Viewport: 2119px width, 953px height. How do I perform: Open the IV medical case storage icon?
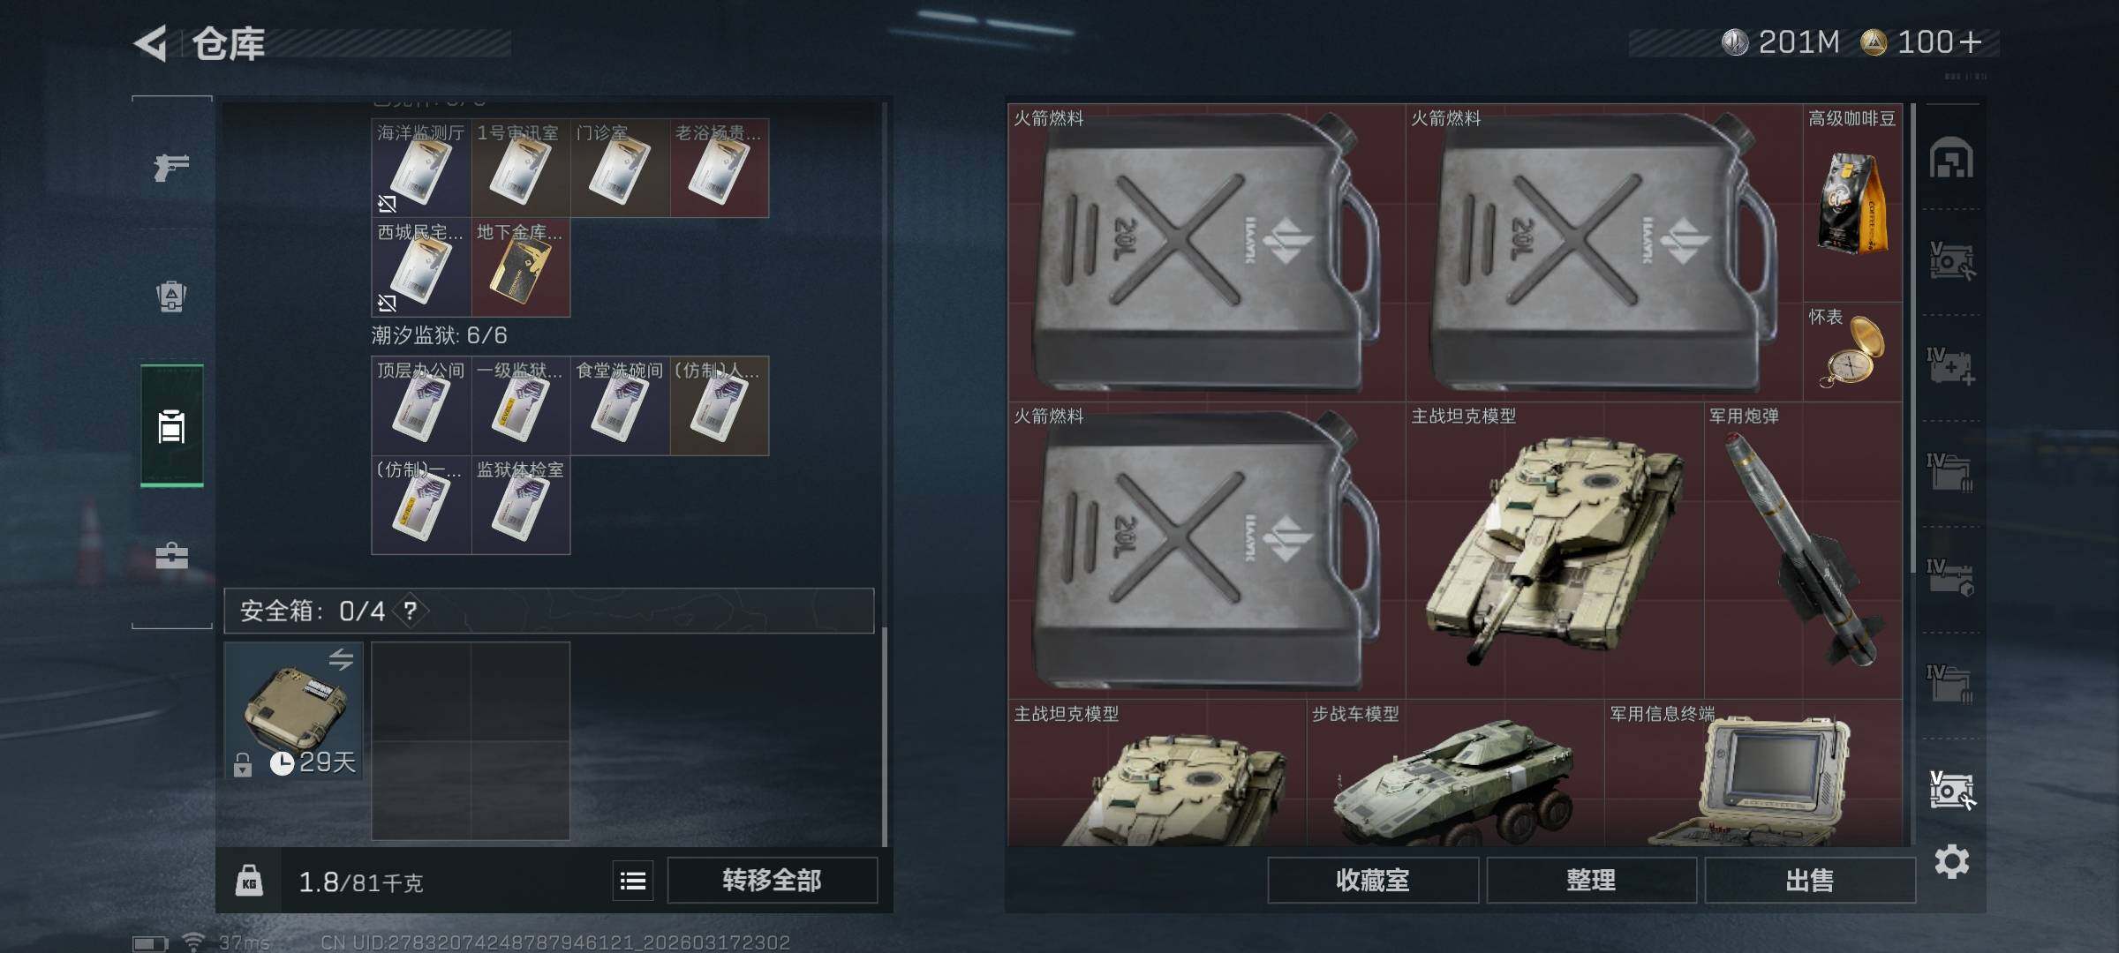coord(1951,366)
